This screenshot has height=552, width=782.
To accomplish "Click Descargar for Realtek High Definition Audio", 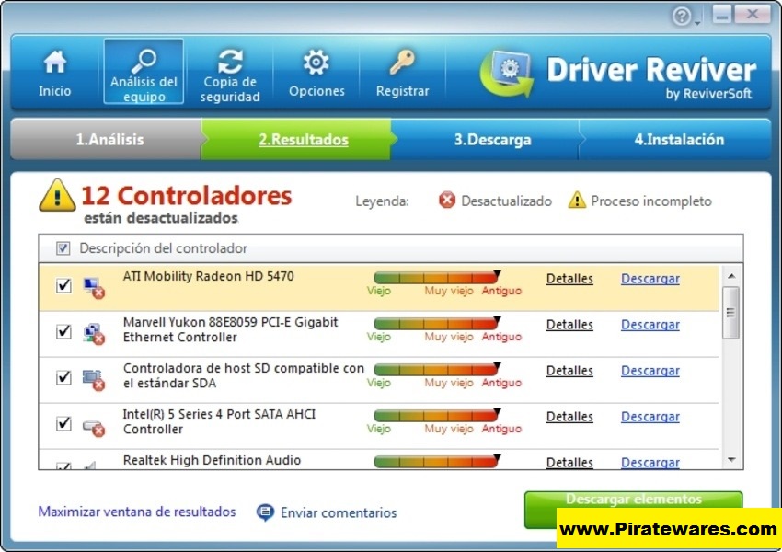I will [x=650, y=462].
